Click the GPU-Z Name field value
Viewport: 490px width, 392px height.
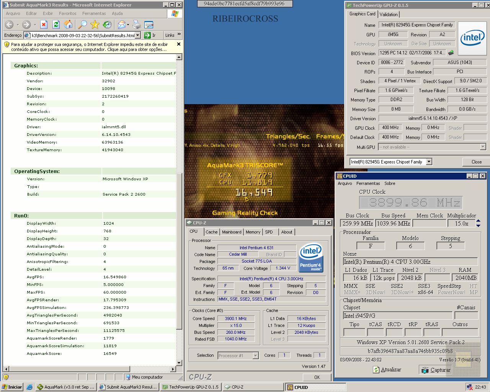[x=417, y=25]
